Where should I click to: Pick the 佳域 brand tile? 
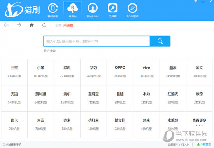[x=120, y=99]
